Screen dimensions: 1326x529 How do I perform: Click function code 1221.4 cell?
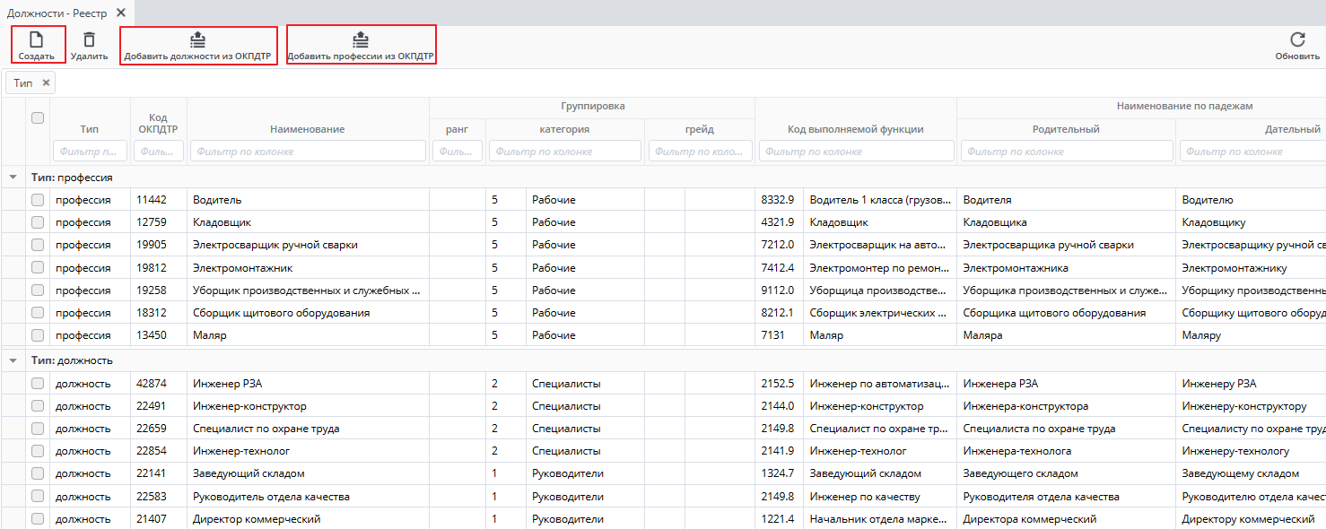[x=779, y=518]
